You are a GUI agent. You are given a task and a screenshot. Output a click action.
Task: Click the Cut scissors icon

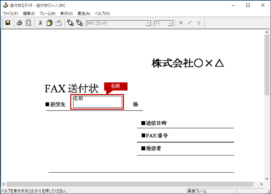[40, 23]
